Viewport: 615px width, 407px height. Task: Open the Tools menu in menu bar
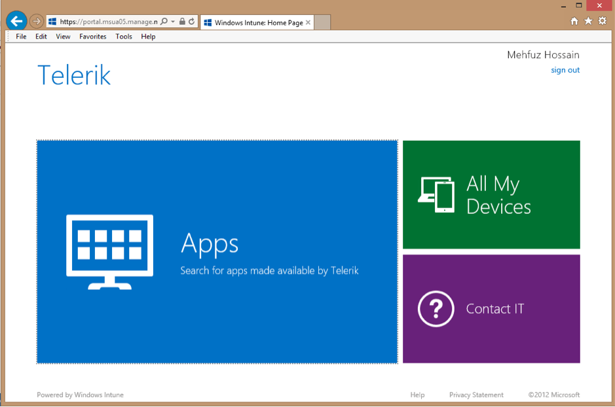[124, 37]
